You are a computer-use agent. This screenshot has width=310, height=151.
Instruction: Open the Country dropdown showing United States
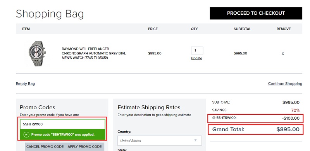tap(160, 141)
